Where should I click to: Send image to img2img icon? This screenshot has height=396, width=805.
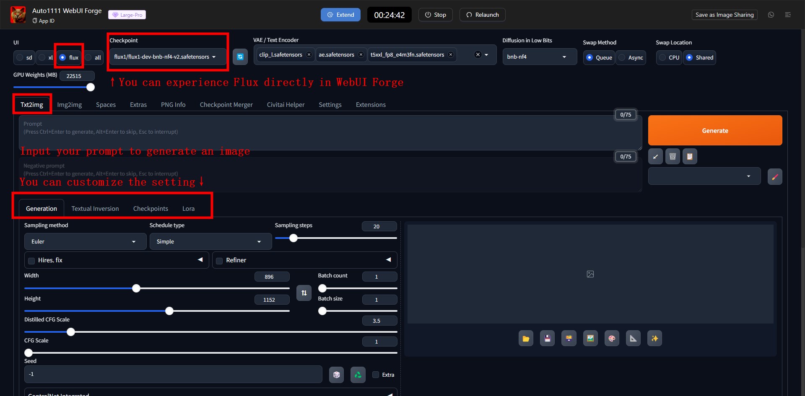(590, 339)
